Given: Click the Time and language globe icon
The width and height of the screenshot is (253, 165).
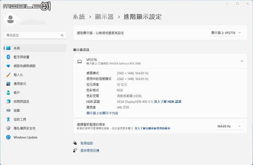Looking at the screenshot, I should pos(8,102).
